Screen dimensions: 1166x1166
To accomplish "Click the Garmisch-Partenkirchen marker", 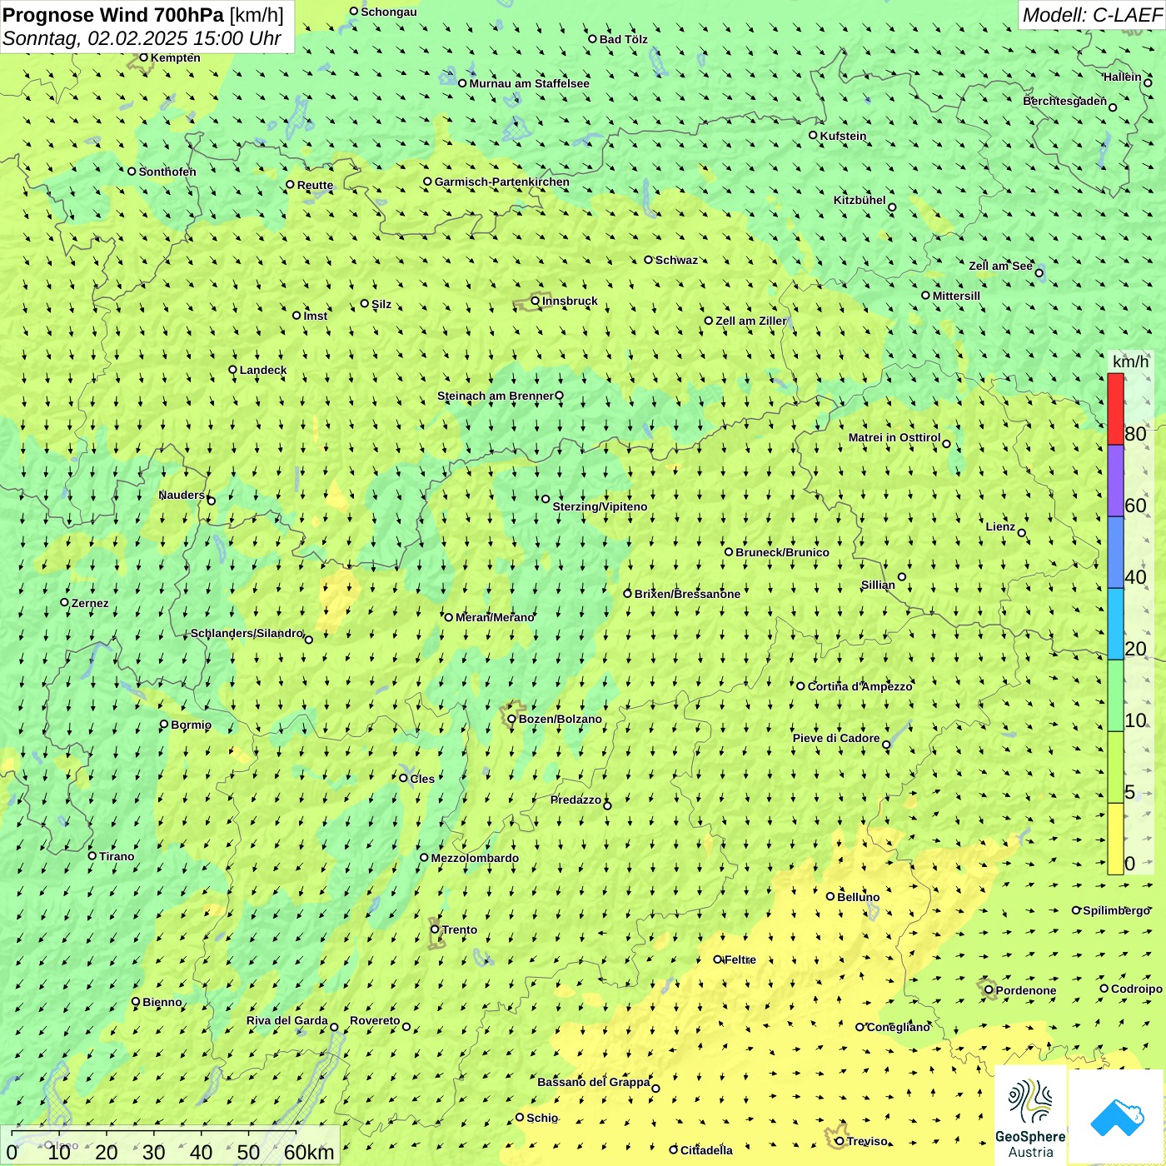I will (427, 182).
